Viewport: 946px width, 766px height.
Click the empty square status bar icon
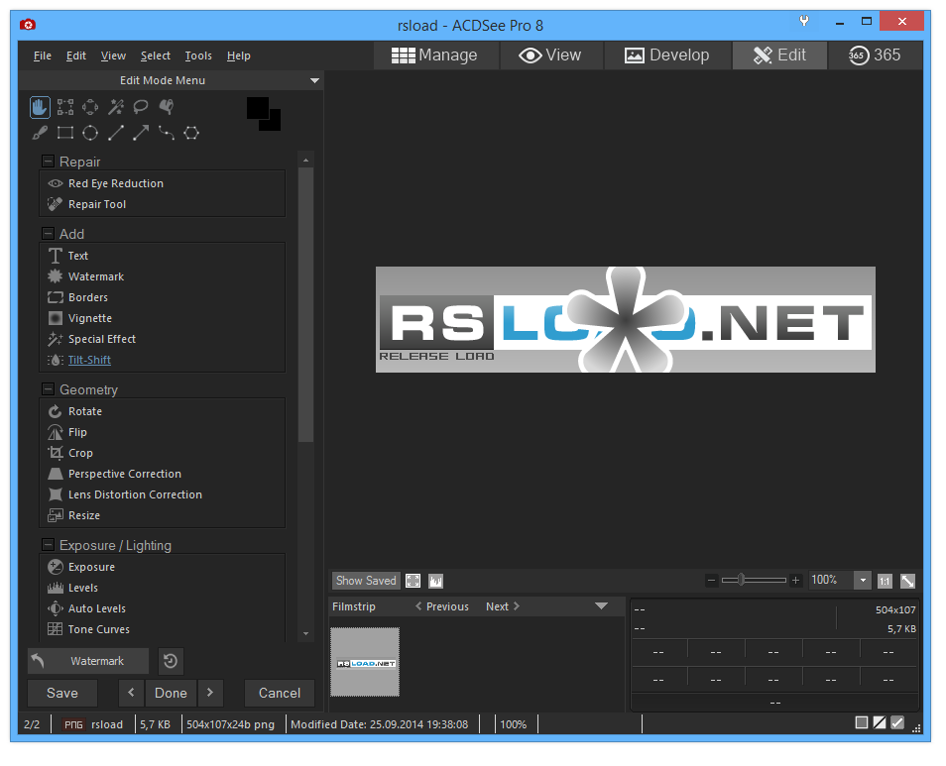click(862, 722)
